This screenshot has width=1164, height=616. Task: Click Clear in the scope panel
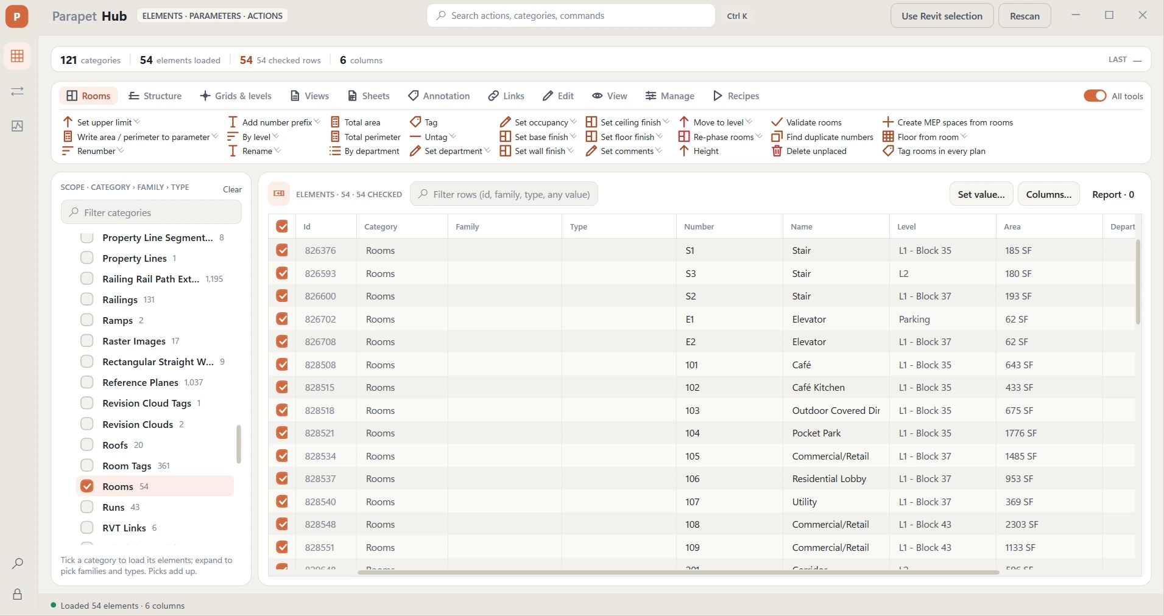(x=232, y=189)
